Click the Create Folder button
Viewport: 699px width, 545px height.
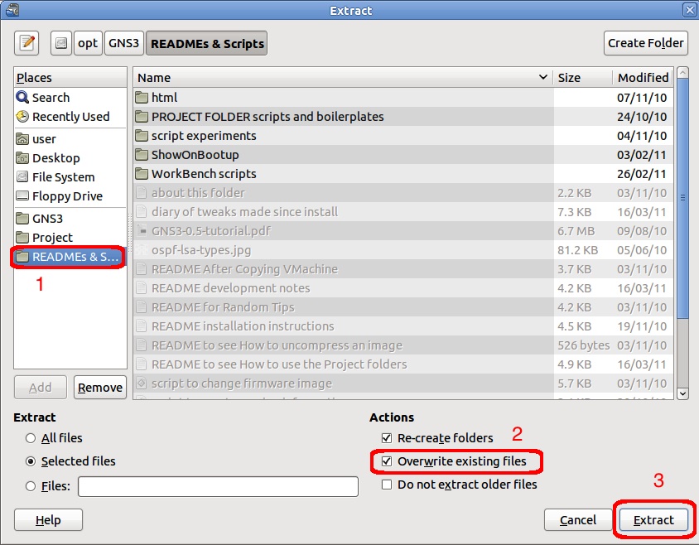click(x=645, y=43)
